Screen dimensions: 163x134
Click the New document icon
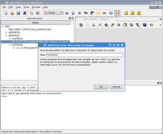(6, 13)
